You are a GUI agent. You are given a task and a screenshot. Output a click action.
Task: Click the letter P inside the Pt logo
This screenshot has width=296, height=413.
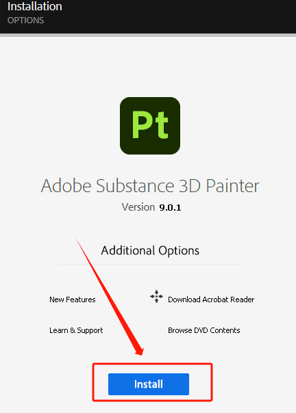pos(142,125)
